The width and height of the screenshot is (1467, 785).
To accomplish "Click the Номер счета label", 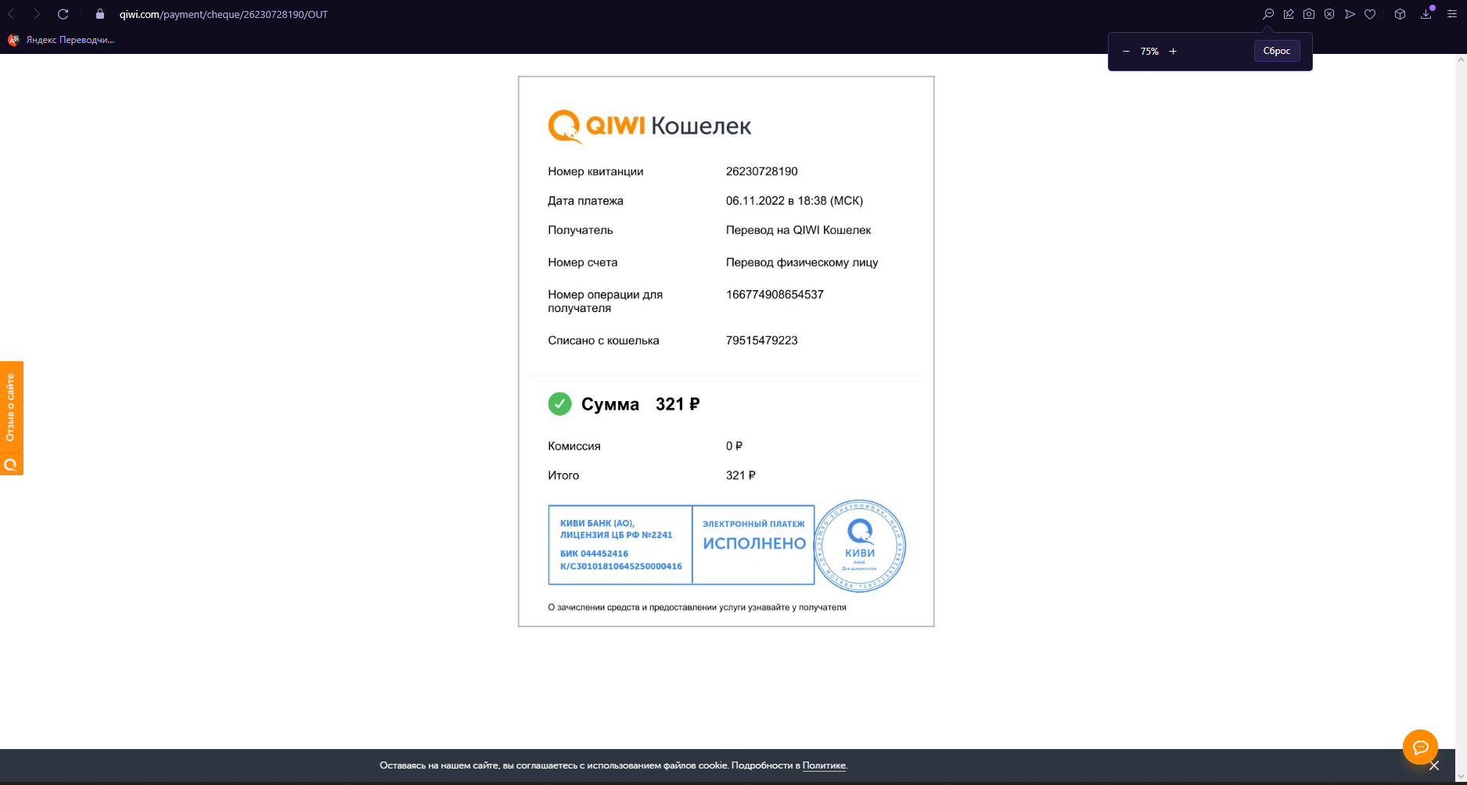I will point(583,263).
